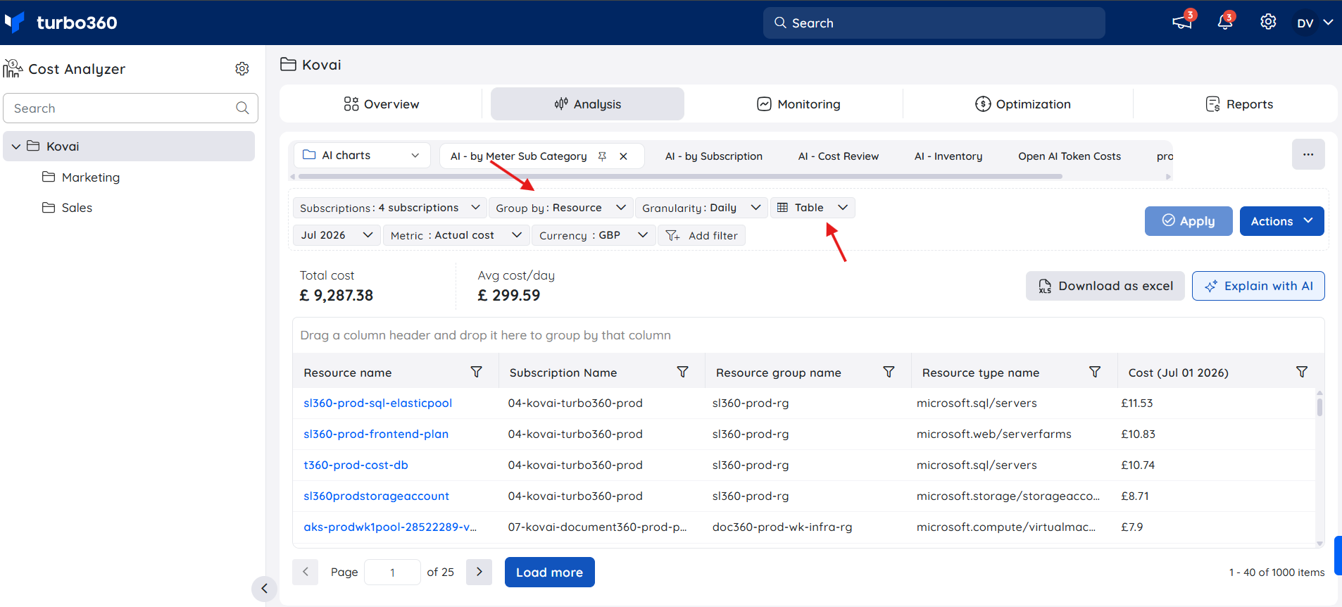This screenshot has width=1342, height=607.
Task: Collapse the left sidebar panel
Action: tap(264, 589)
